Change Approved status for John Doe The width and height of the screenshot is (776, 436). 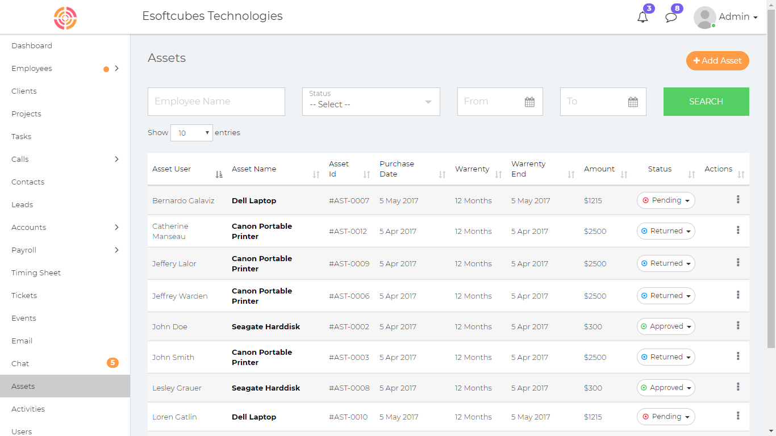click(666, 326)
